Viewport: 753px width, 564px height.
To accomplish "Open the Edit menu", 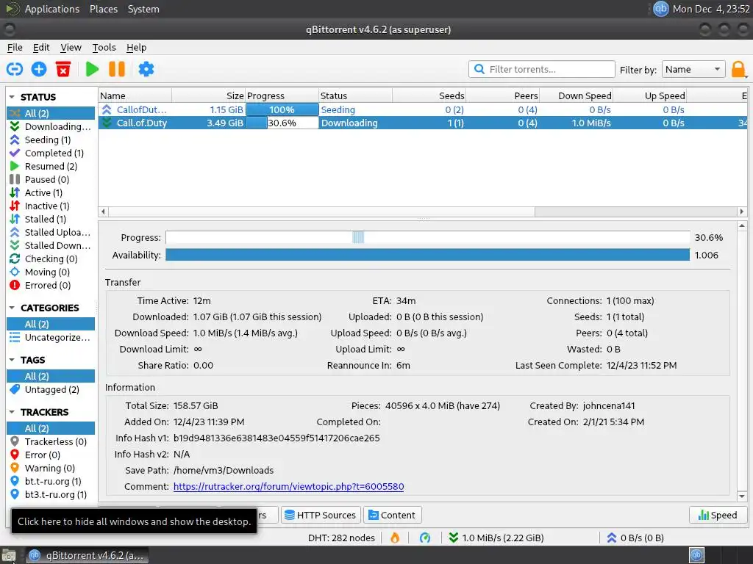I will 41,48.
